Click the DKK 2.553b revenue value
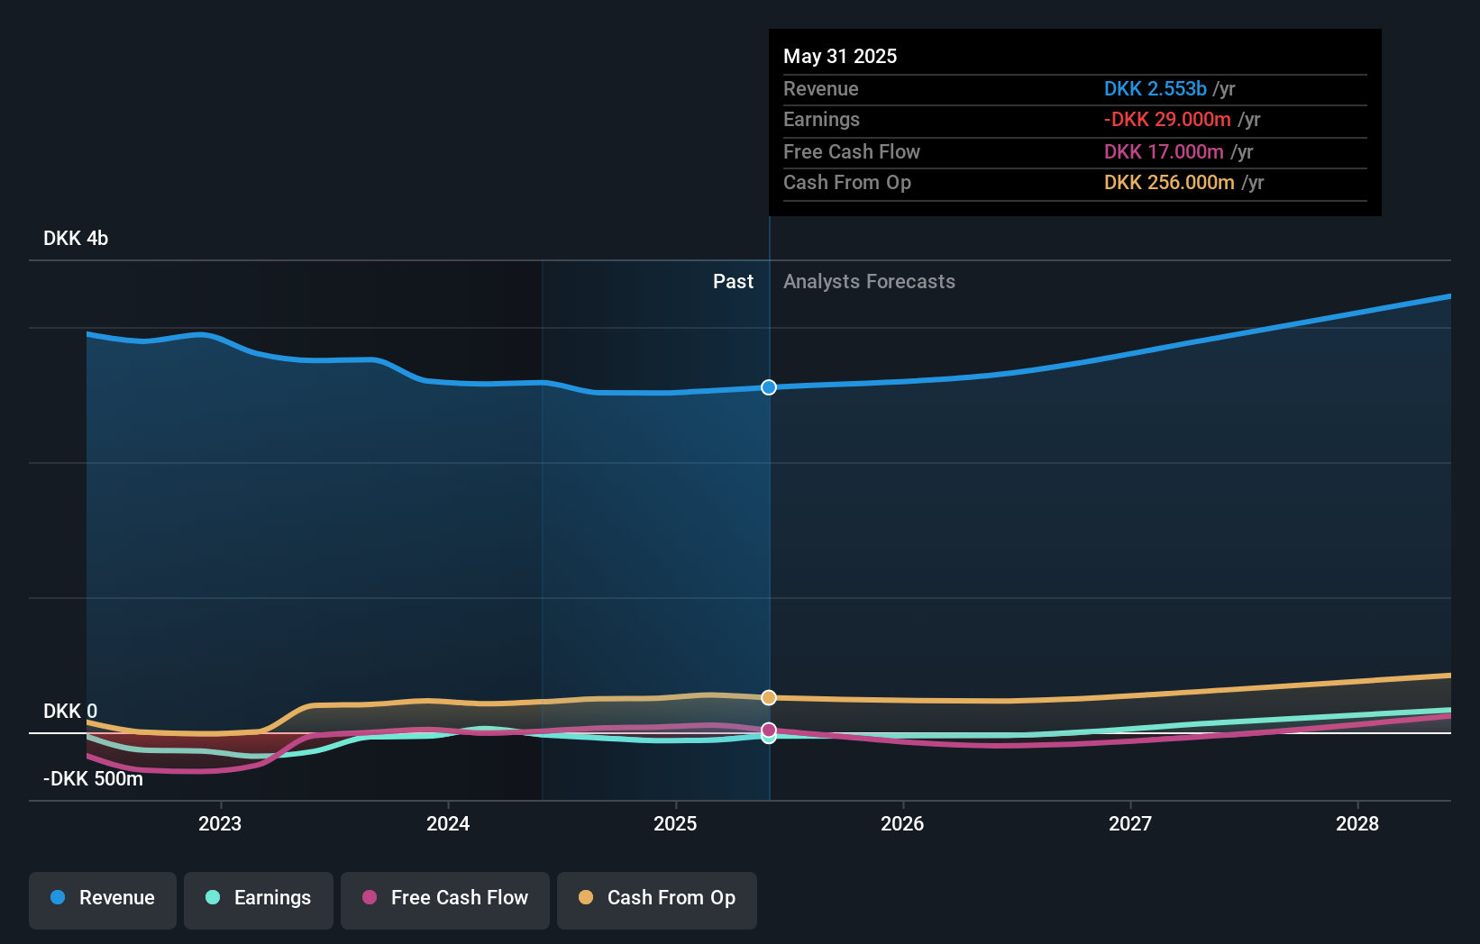This screenshot has height=944, width=1480. [x=1156, y=89]
